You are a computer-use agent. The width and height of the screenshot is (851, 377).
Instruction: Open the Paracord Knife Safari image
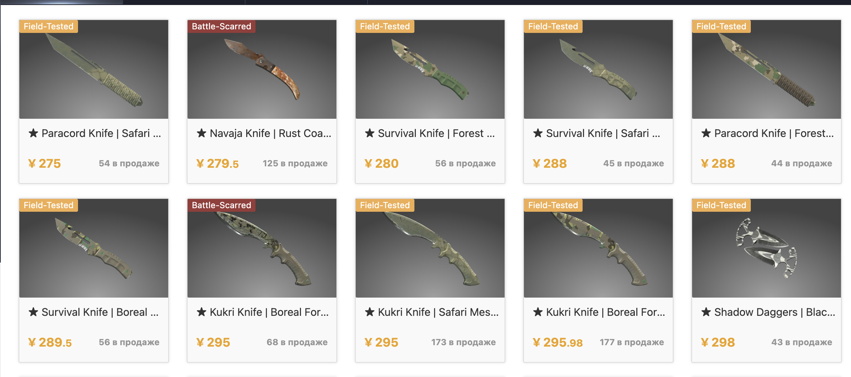94,69
